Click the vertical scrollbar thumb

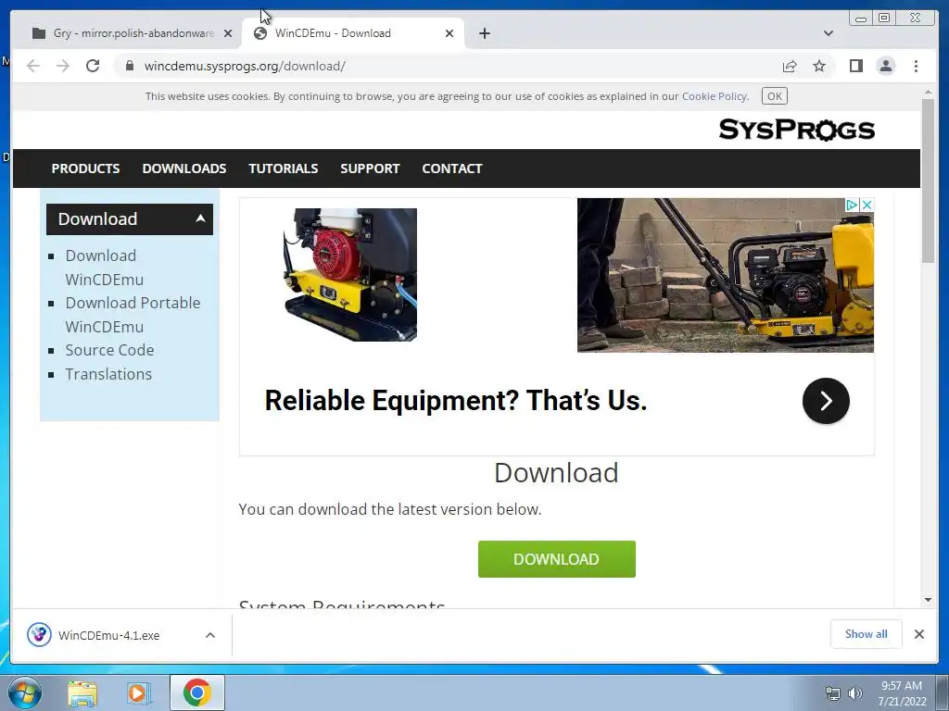(x=928, y=181)
